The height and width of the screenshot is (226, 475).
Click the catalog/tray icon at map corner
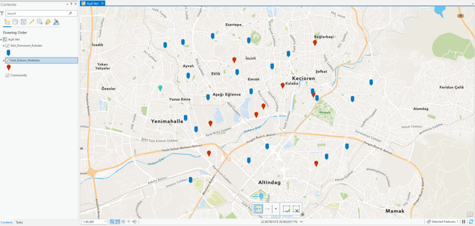(x=469, y=214)
